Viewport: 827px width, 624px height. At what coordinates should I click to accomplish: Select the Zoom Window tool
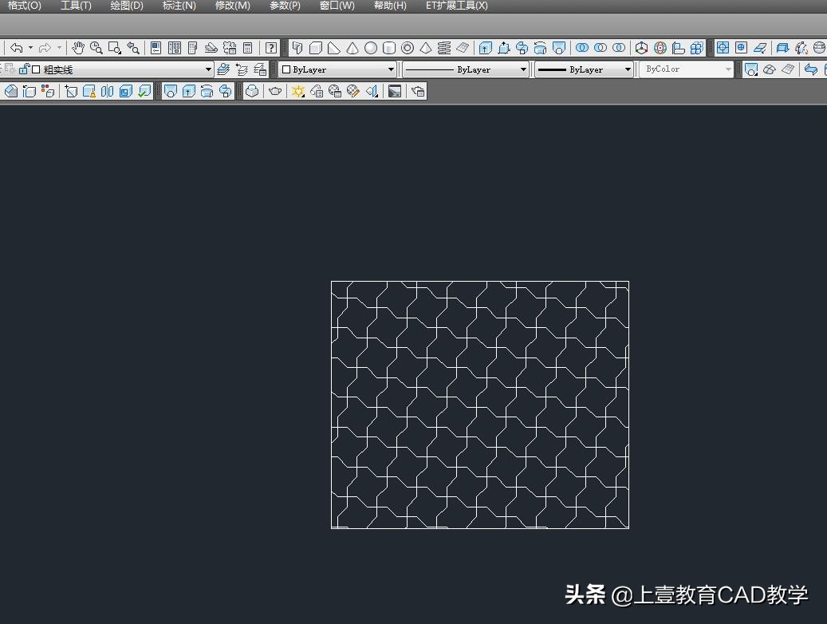(x=115, y=48)
